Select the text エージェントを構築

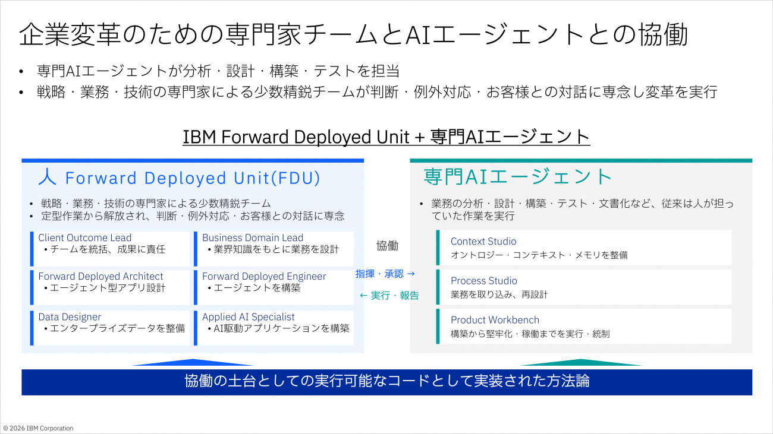(x=257, y=288)
